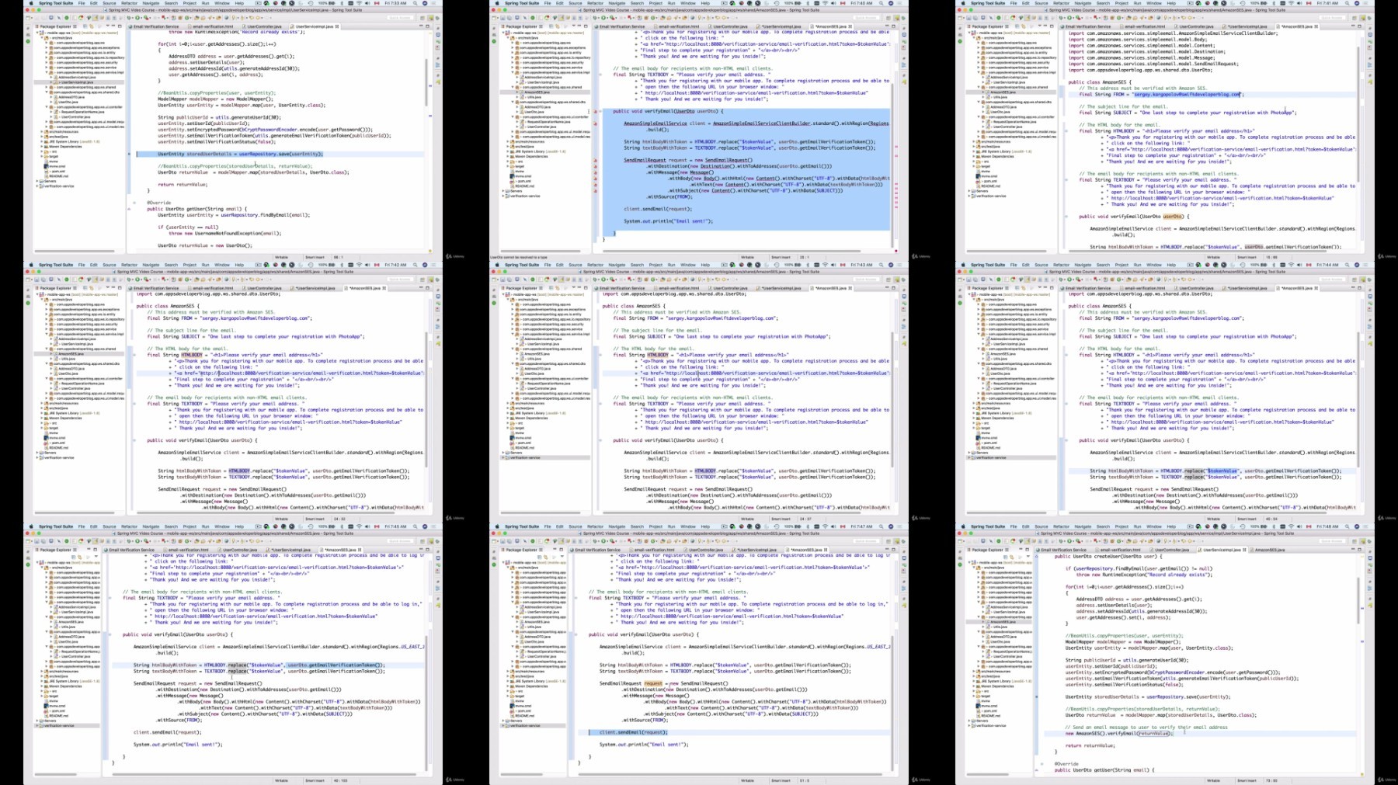Open Edit menu in the 7:45 AM window
The image size is (1398, 785).
click(94, 526)
